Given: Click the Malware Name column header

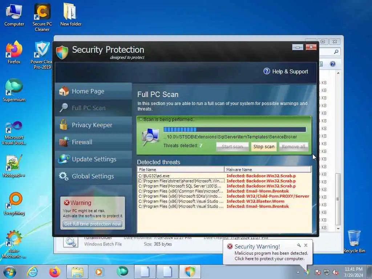Looking at the screenshot, I should pos(268,169).
